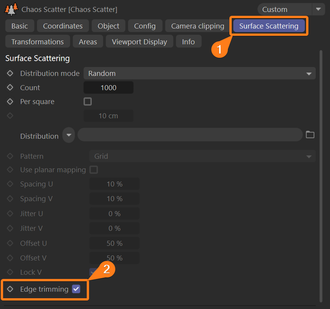Click the Spacing U 10 % field

click(x=114, y=184)
